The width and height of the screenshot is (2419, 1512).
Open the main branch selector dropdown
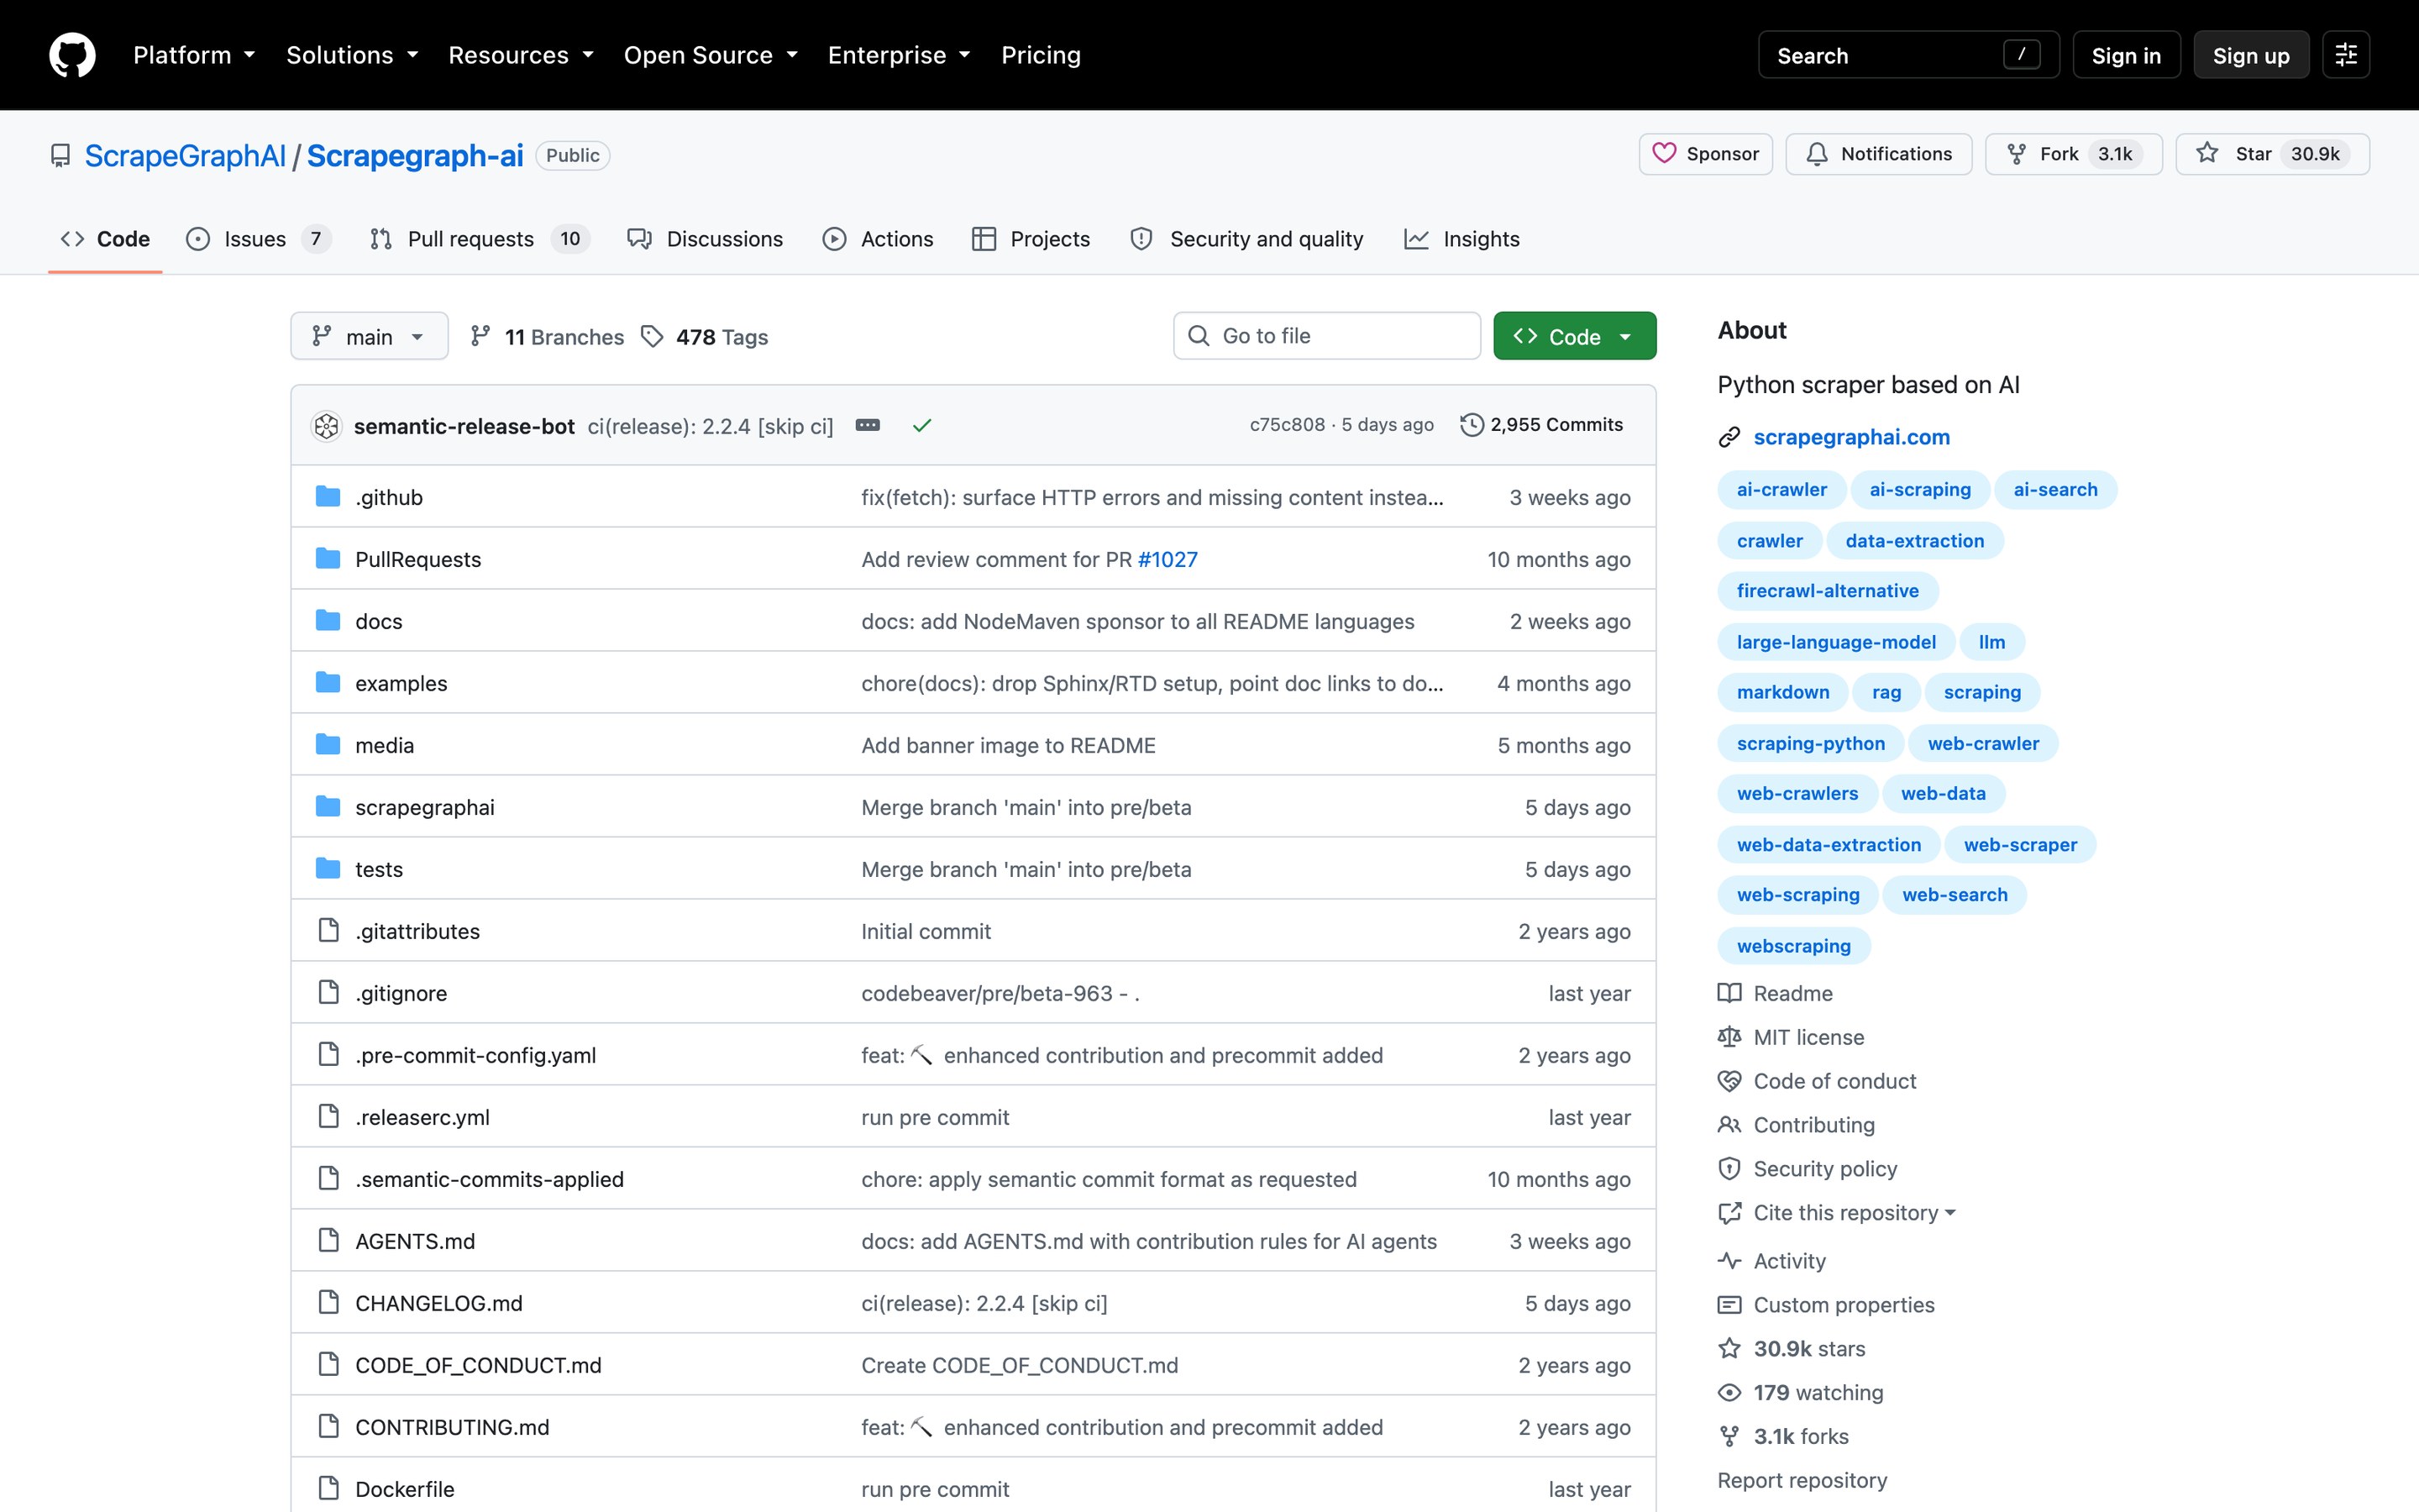[x=369, y=336]
